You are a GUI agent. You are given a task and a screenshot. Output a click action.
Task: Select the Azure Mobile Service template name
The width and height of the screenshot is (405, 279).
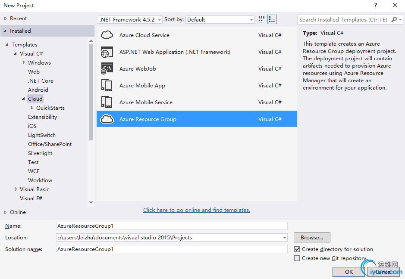click(x=146, y=102)
